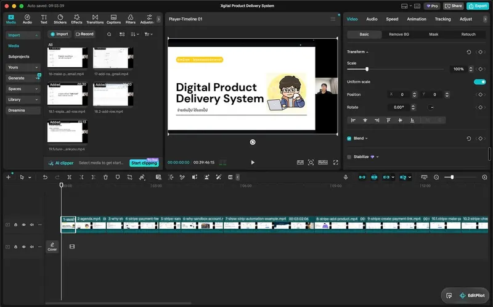Image resolution: width=493 pixels, height=307 pixels.
Task: Click the Rotate dial knob
Action: pos(431,107)
